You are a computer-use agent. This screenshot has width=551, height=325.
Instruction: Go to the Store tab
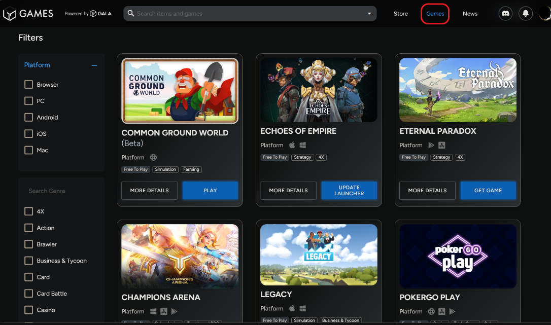pyautogui.click(x=401, y=14)
